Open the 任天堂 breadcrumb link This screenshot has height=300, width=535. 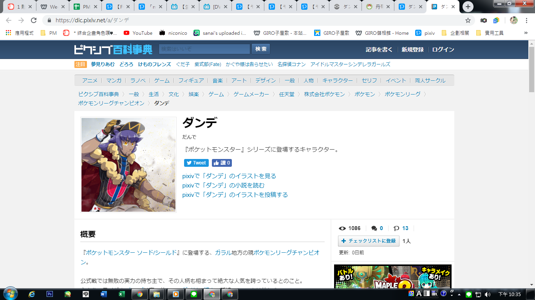[287, 94]
